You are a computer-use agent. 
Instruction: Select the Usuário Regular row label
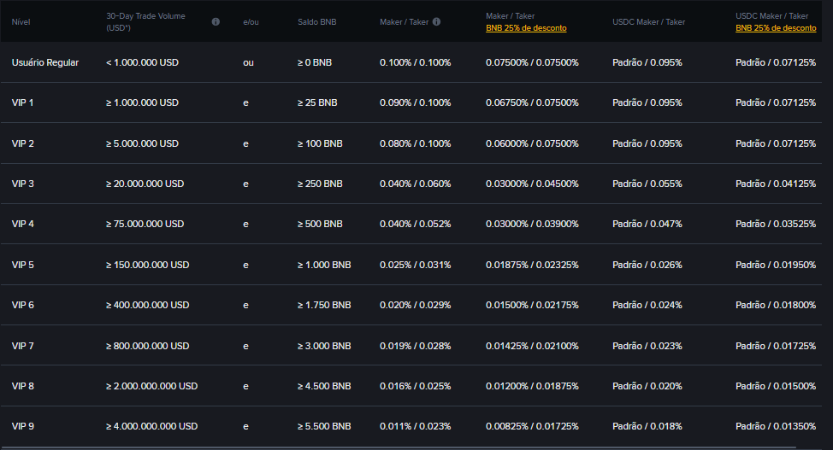tap(45, 62)
